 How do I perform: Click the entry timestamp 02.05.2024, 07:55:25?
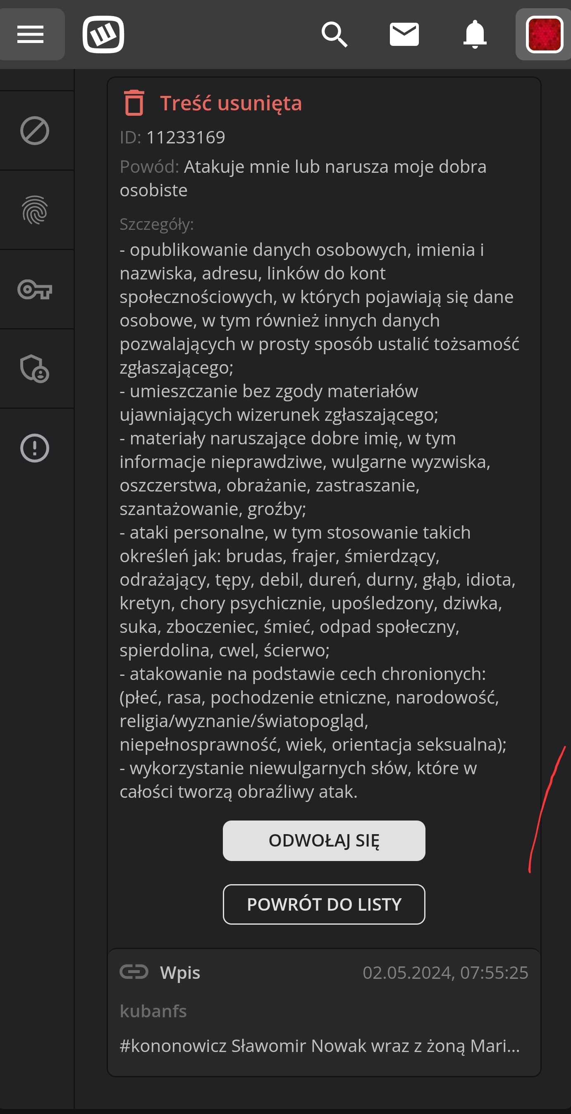click(x=445, y=973)
